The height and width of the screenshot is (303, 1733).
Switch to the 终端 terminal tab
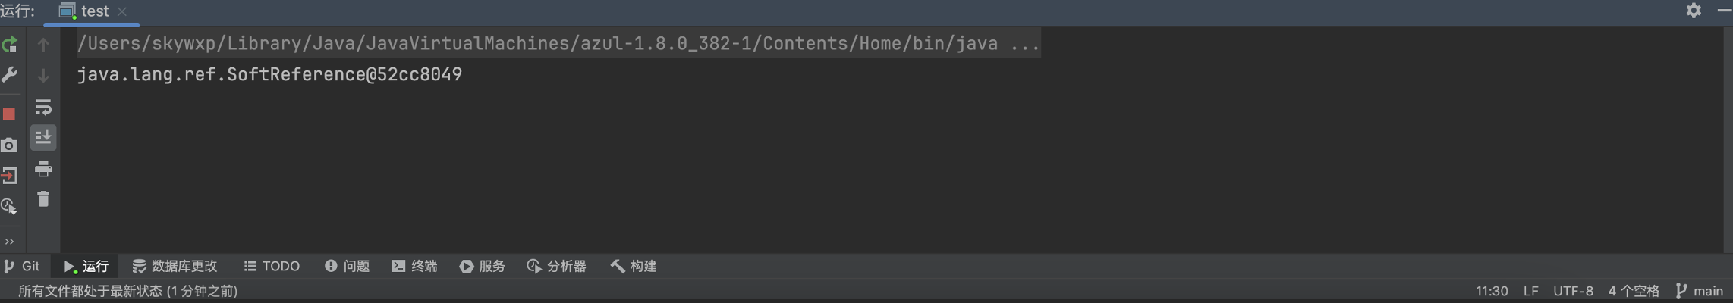coord(414,266)
